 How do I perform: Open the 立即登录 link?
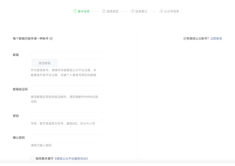click(216, 39)
